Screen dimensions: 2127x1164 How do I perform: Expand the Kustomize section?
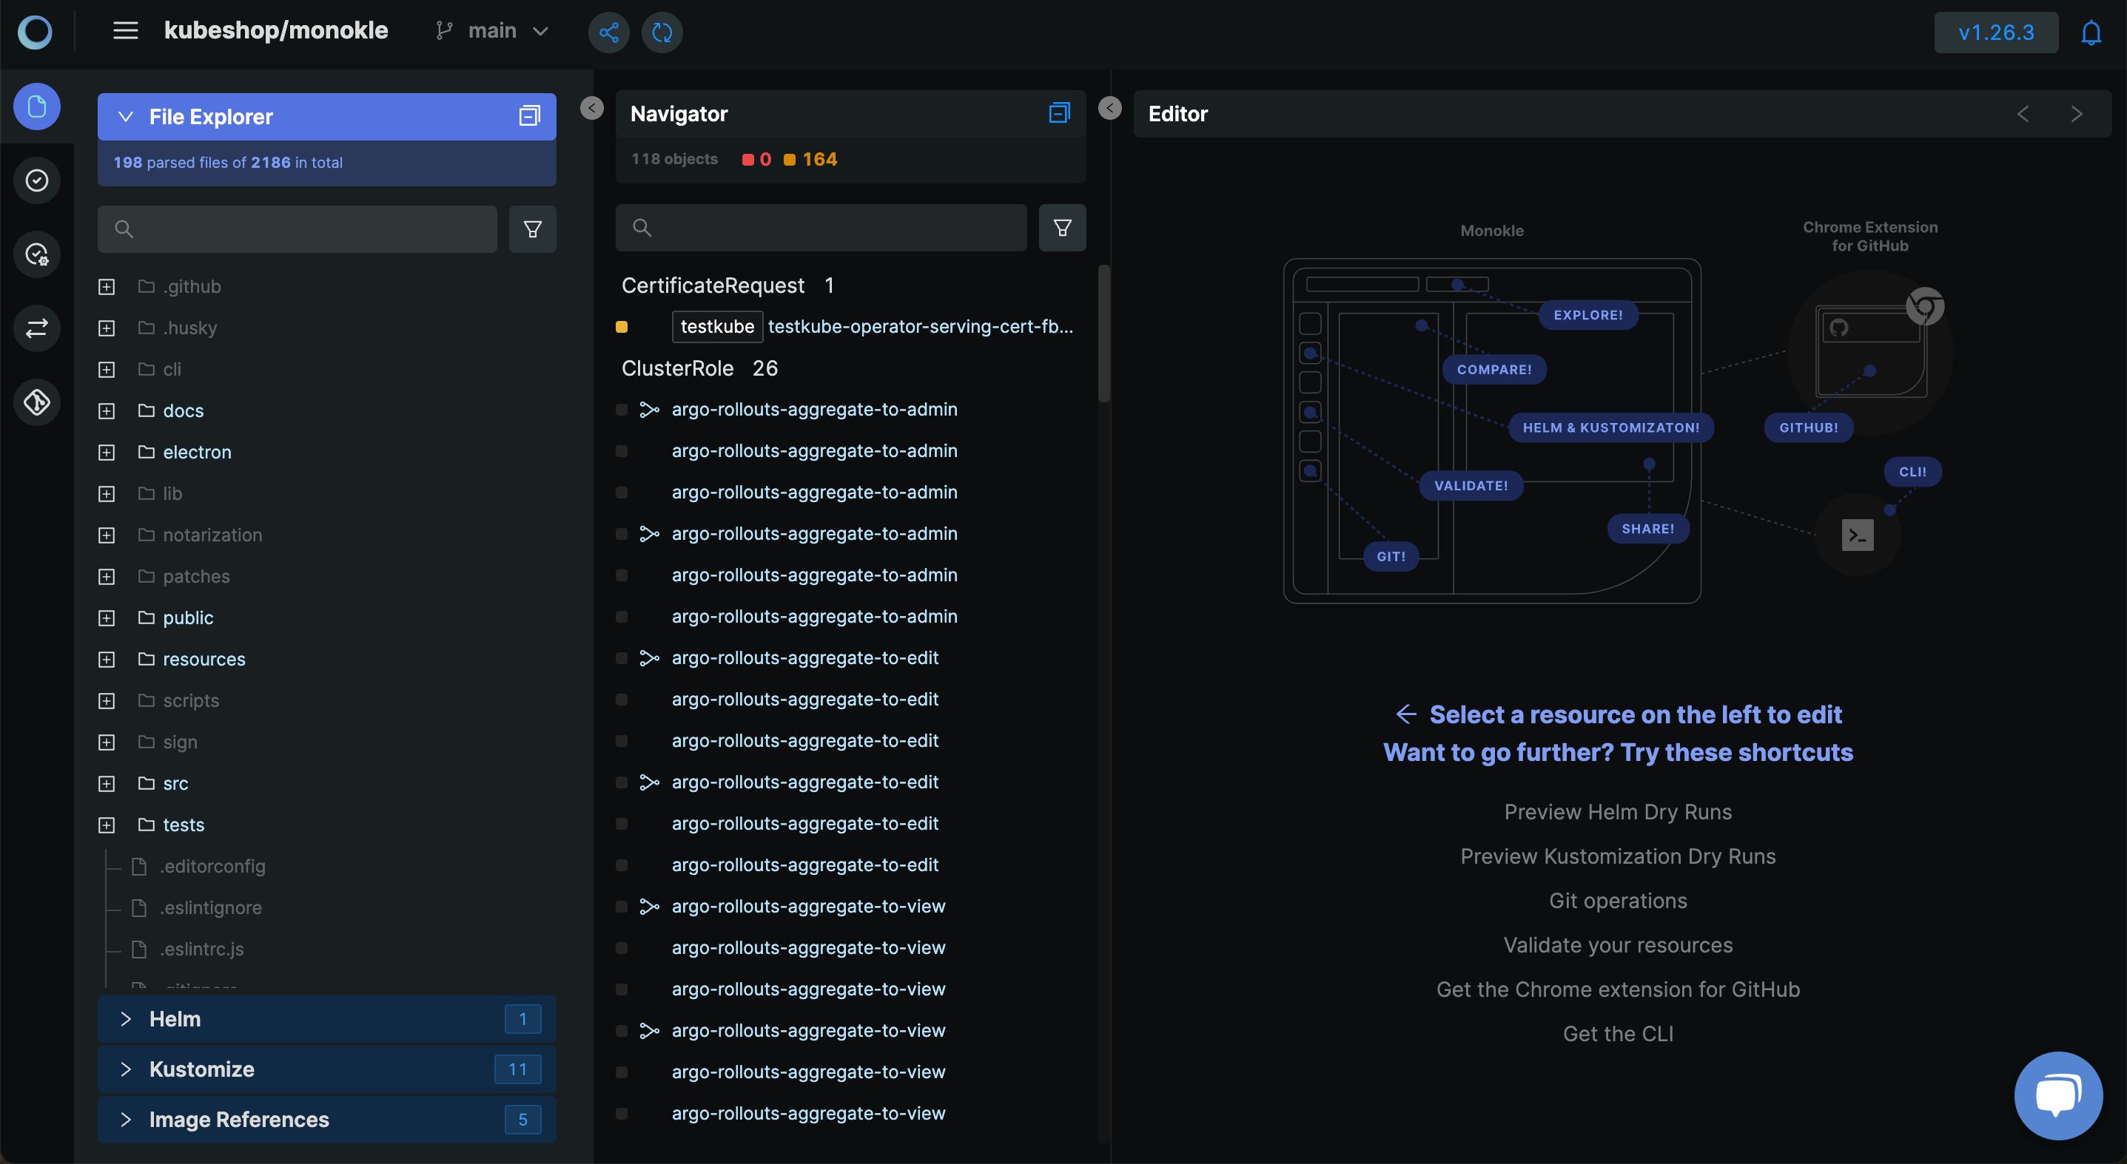coord(126,1069)
